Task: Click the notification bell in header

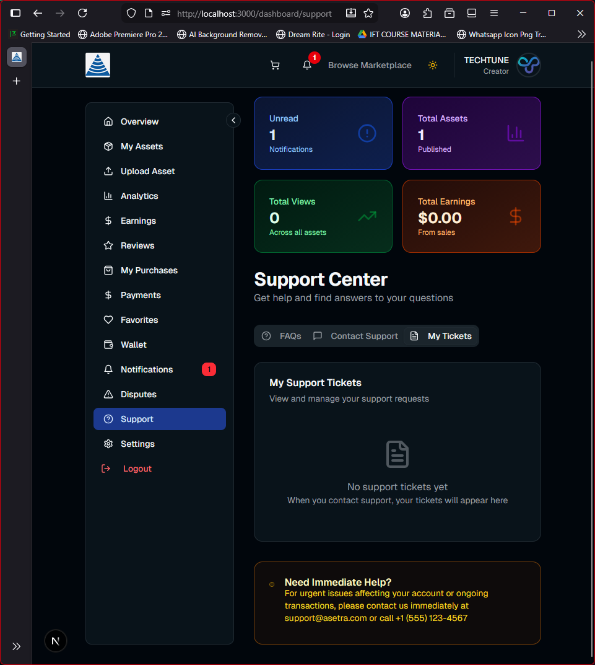Action: pyautogui.click(x=307, y=65)
